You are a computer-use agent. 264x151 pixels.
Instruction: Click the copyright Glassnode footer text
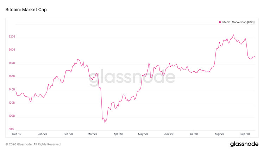tap(33, 144)
